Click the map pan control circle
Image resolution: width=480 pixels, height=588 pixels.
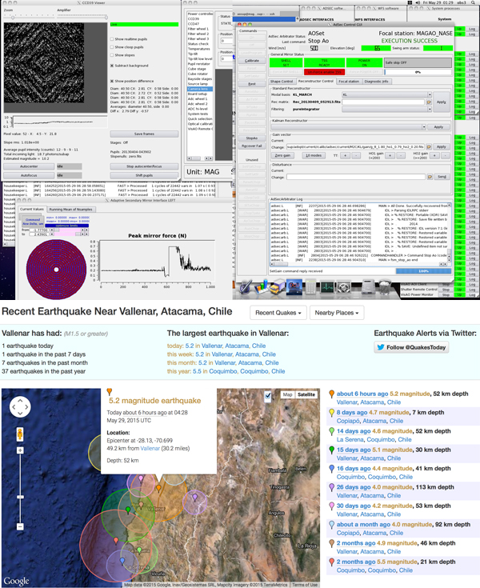[x=20, y=407]
